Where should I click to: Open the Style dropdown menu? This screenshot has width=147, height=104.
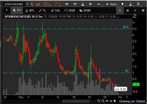[112, 4]
